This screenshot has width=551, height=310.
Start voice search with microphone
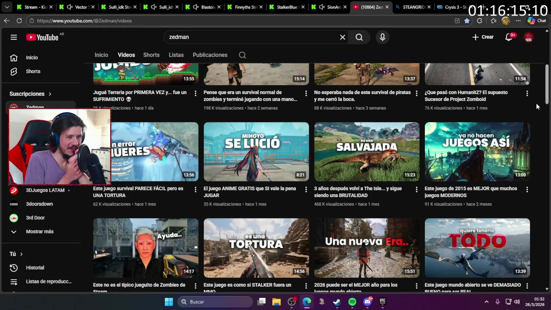[382, 37]
